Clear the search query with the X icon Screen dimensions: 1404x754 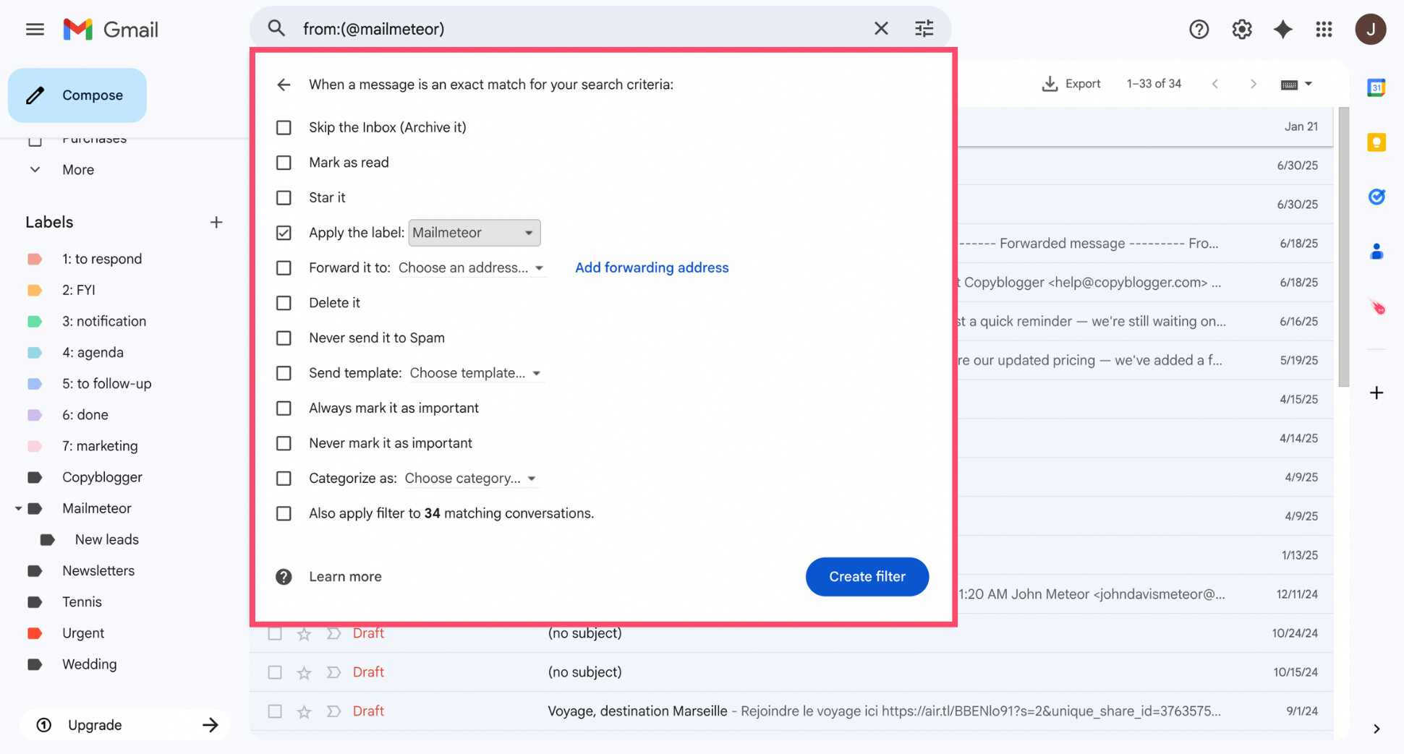click(881, 28)
